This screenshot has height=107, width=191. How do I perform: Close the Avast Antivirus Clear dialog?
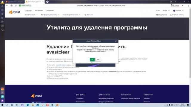pos(115,41)
